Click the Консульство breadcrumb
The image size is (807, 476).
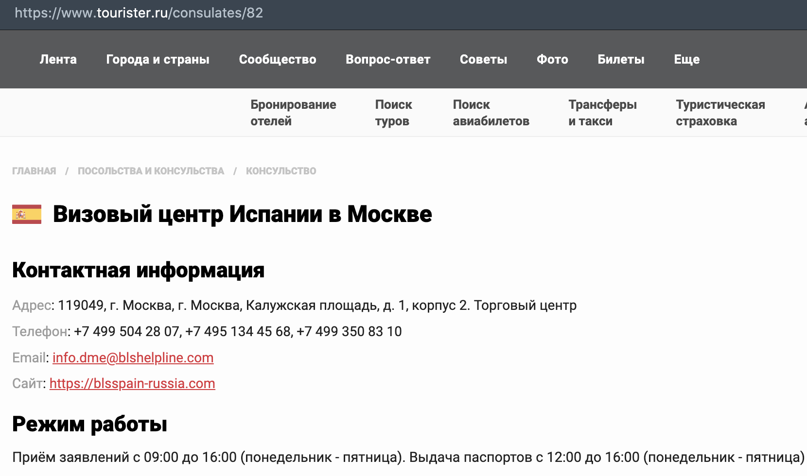[281, 171]
